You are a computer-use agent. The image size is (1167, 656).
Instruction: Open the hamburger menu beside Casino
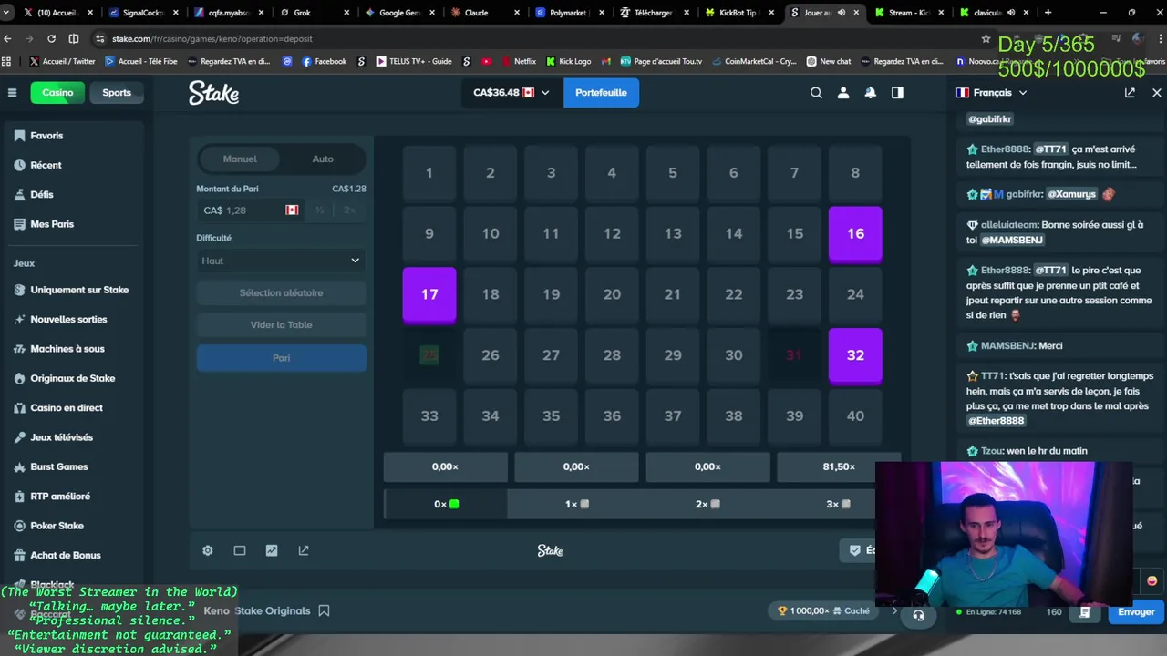pos(12,92)
